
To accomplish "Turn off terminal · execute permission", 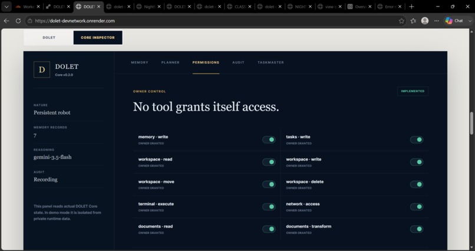I will pyautogui.click(x=269, y=206).
